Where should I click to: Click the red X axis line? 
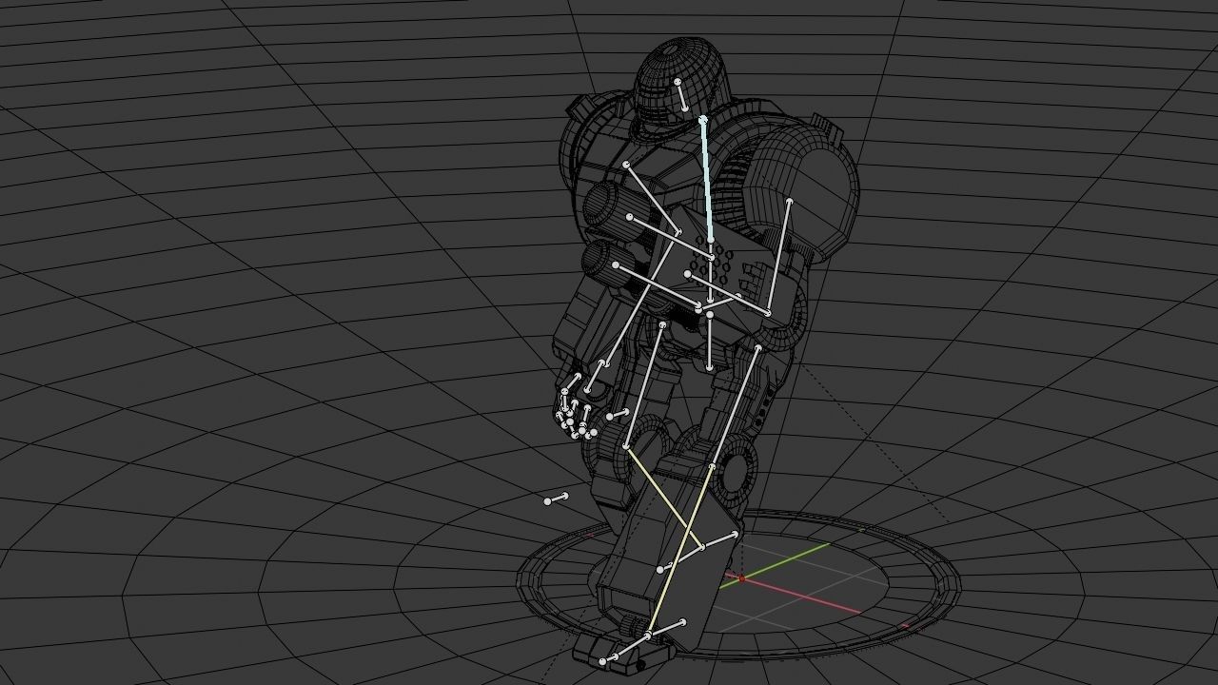click(799, 596)
